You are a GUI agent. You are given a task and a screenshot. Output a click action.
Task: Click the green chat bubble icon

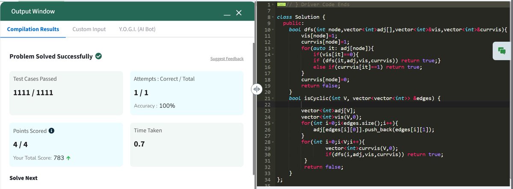tap(502, 51)
